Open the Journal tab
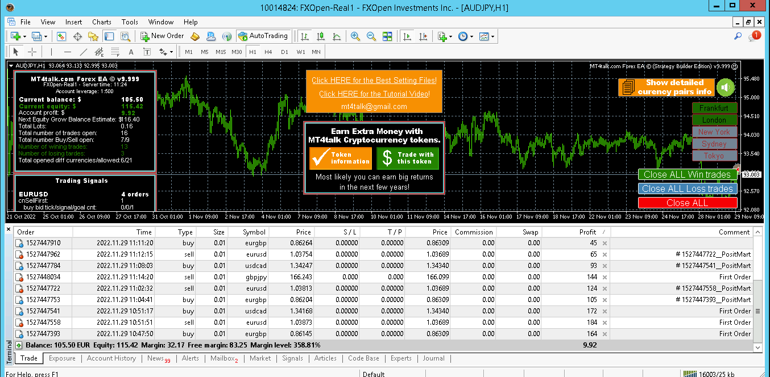The image size is (770, 377). [x=433, y=358]
